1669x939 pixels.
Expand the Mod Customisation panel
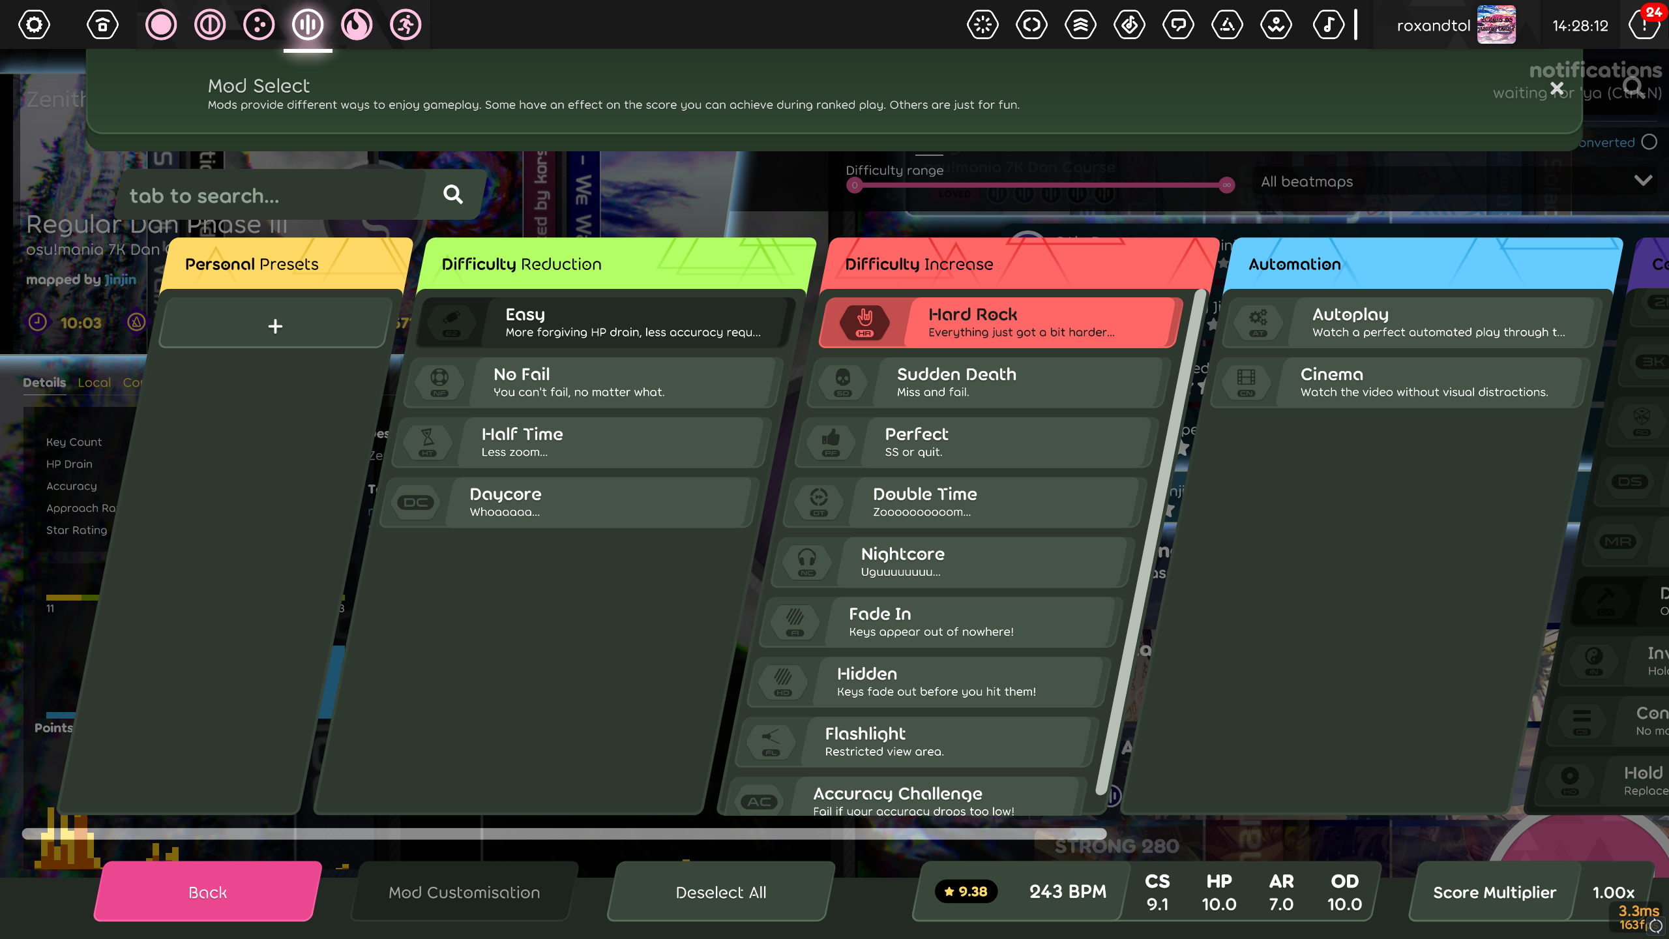pyautogui.click(x=464, y=891)
